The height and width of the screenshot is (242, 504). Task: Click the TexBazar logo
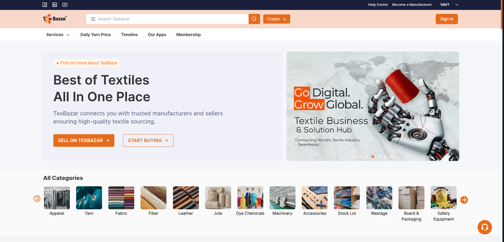tap(55, 19)
